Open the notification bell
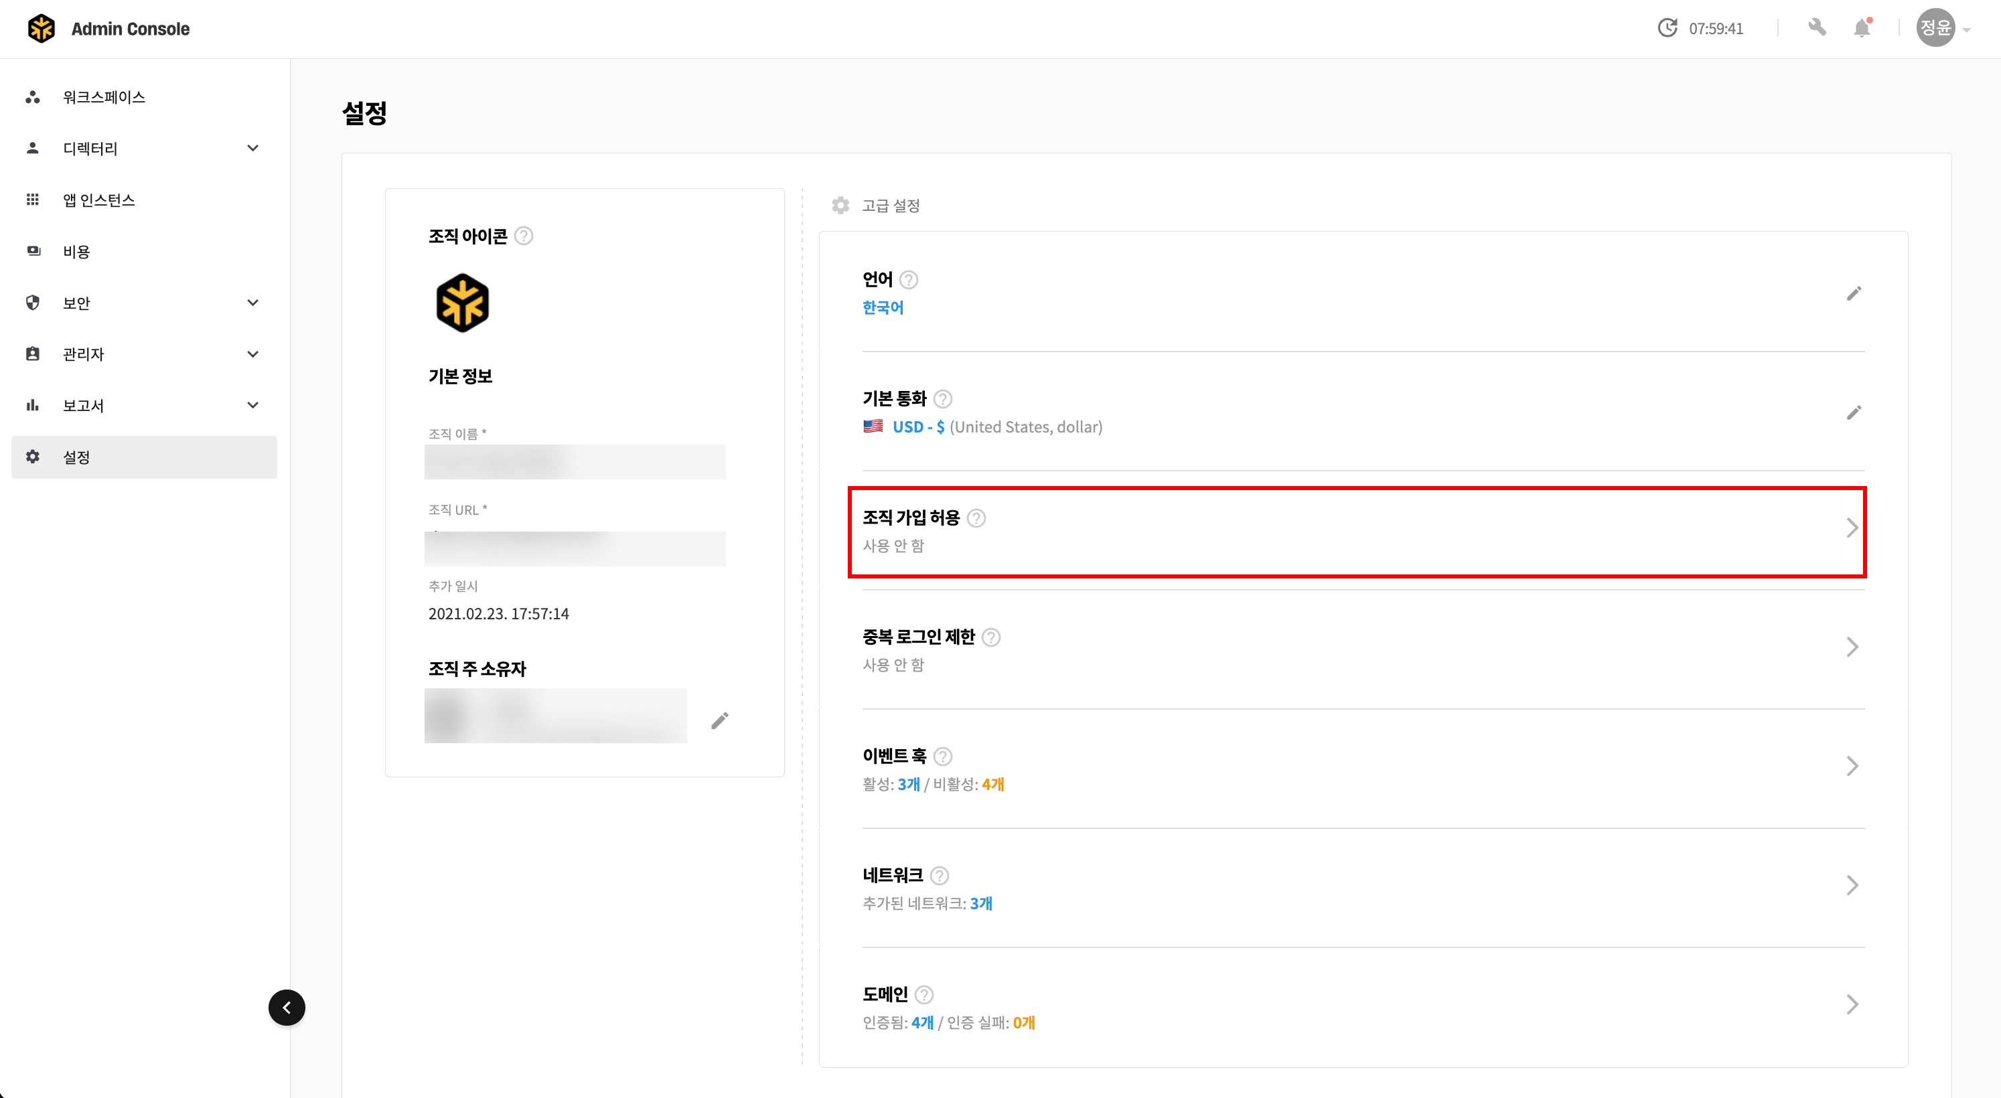2001x1098 pixels. point(1862,29)
